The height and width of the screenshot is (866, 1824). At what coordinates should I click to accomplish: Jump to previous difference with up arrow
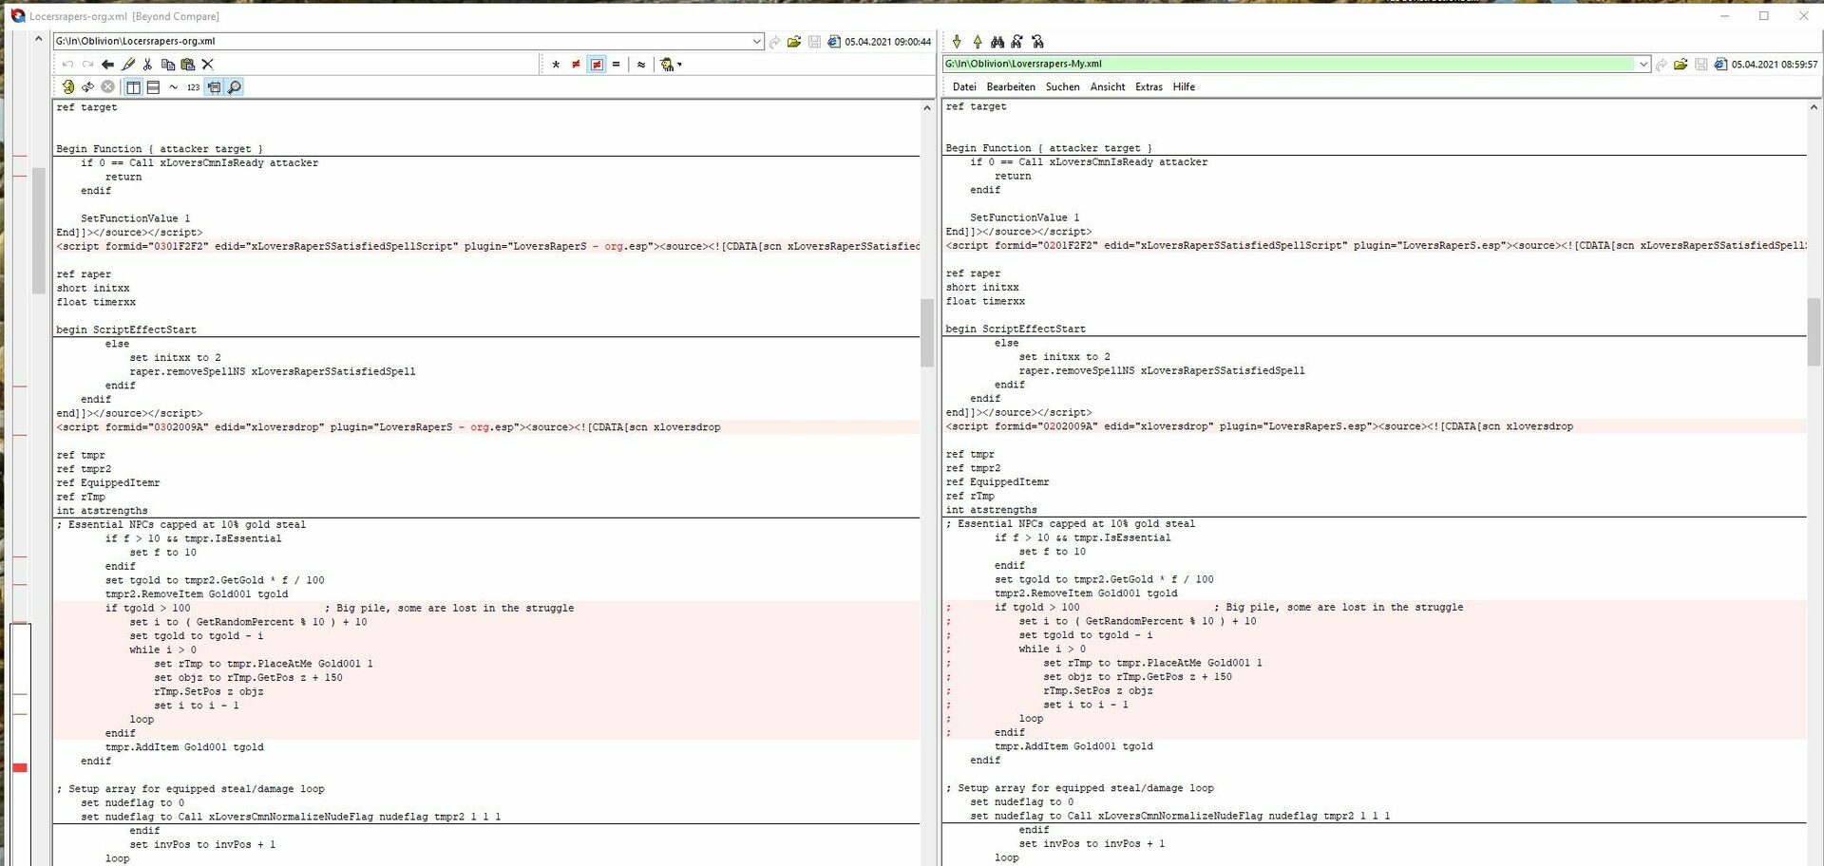(977, 42)
